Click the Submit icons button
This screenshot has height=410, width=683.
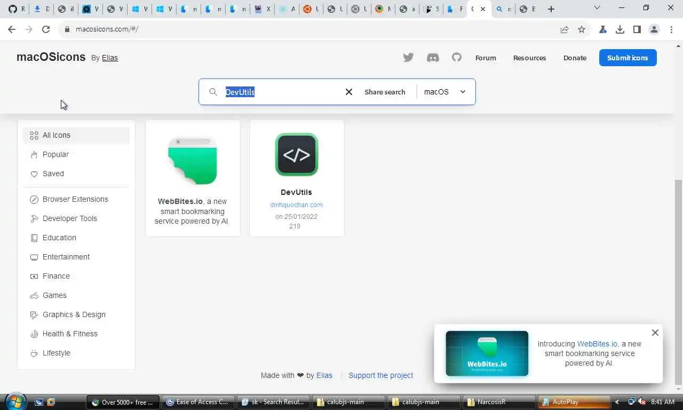click(628, 58)
